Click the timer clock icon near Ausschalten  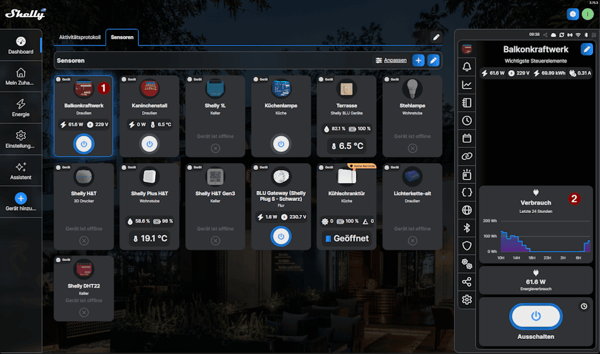[x=584, y=306]
